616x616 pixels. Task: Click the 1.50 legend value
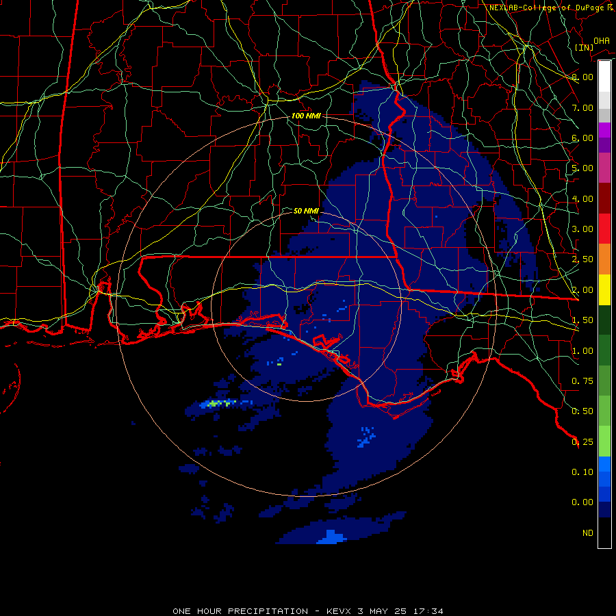582,320
